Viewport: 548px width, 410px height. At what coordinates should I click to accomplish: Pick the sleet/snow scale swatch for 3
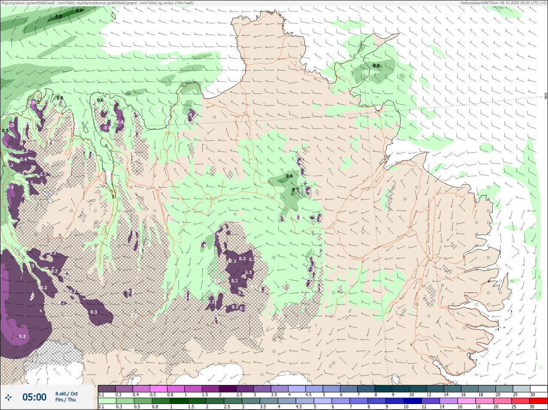[x=262, y=389]
